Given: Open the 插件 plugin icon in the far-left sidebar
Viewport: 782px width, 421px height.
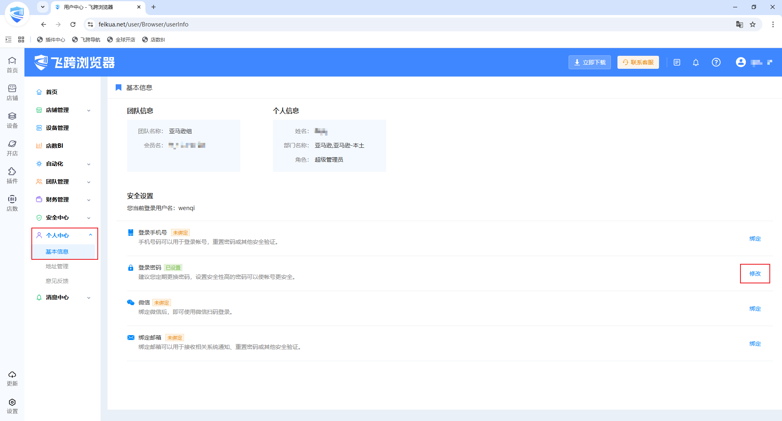Looking at the screenshot, I should coord(12,175).
